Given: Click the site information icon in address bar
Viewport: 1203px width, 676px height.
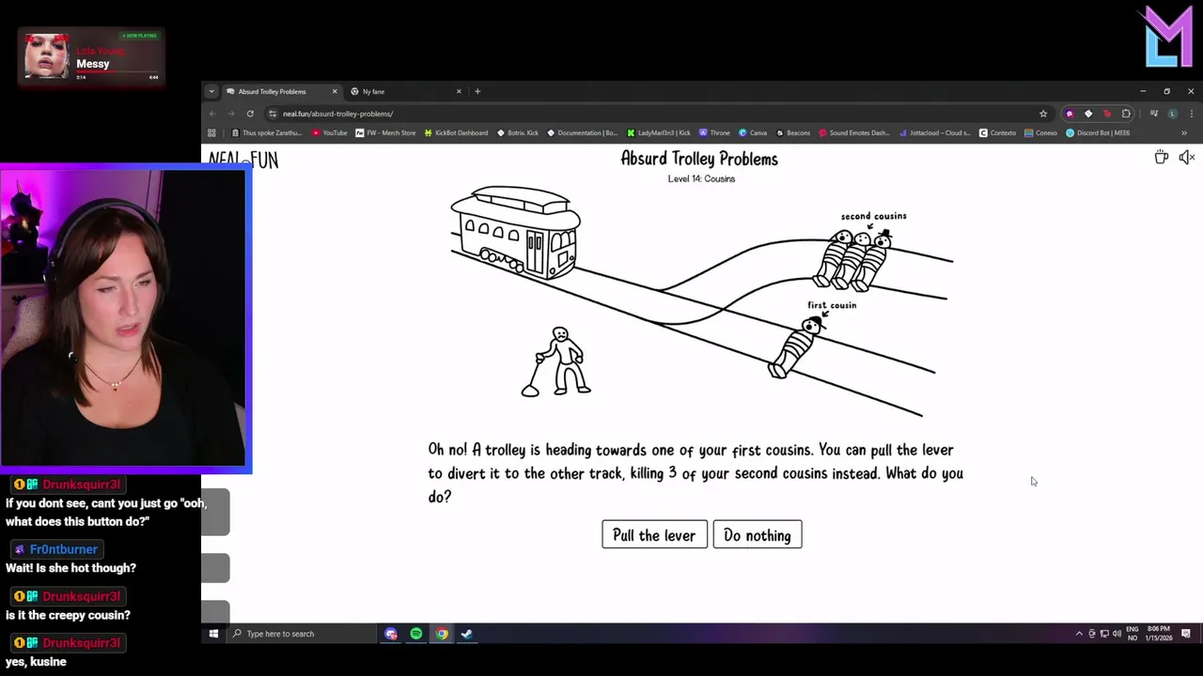Looking at the screenshot, I should click(x=273, y=114).
